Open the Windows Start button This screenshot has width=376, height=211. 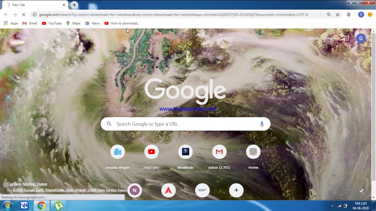[x=7, y=206]
